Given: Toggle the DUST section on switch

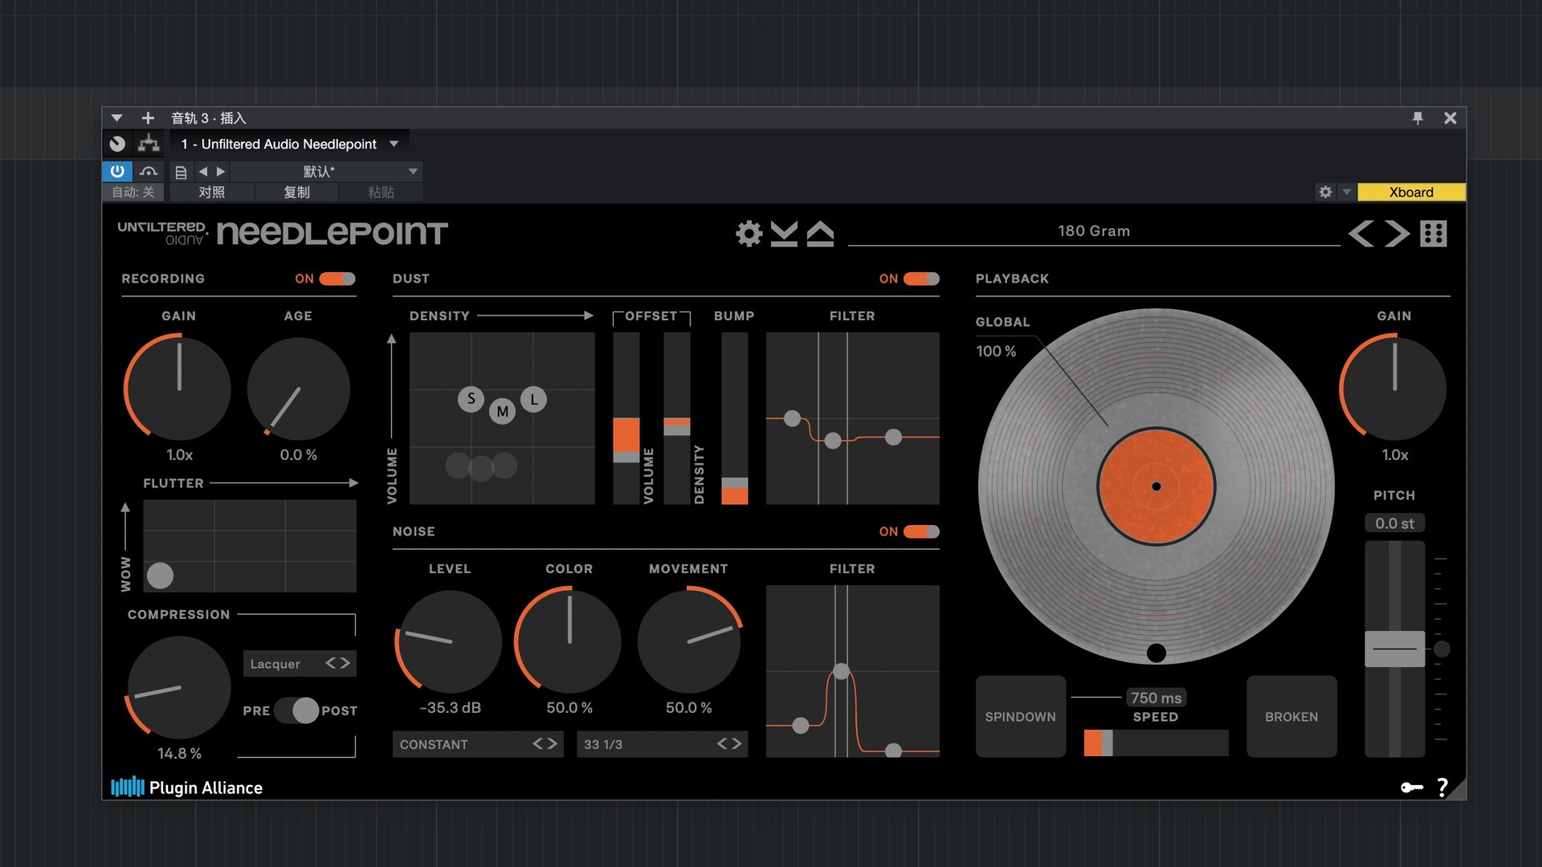Looking at the screenshot, I should [921, 279].
